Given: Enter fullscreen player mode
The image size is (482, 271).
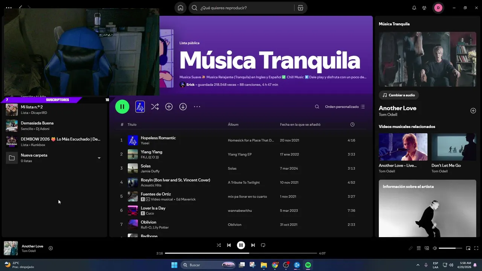Looking at the screenshot, I should point(476,248).
